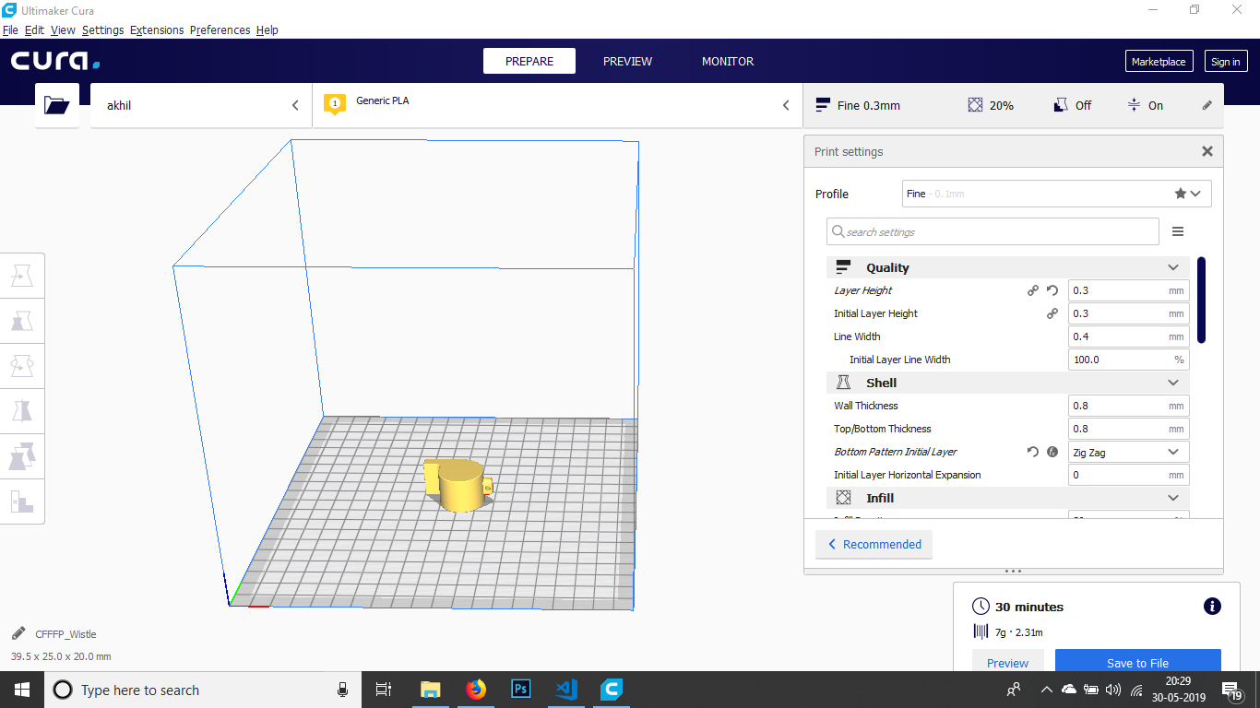Viewport: 1260px width, 708px height.
Task: Click the function icon for Bottom Pattern Initial Layer
Action: [1052, 452]
